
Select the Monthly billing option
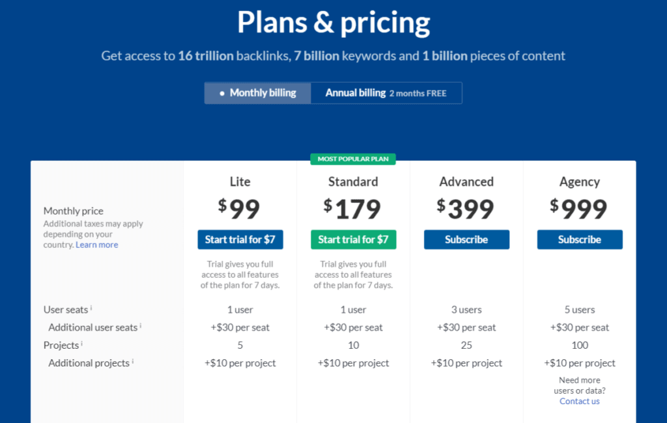258,93
